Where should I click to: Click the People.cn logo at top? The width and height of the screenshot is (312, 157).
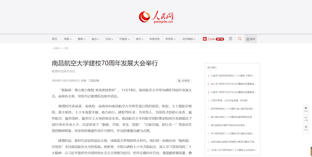point(156,17)
